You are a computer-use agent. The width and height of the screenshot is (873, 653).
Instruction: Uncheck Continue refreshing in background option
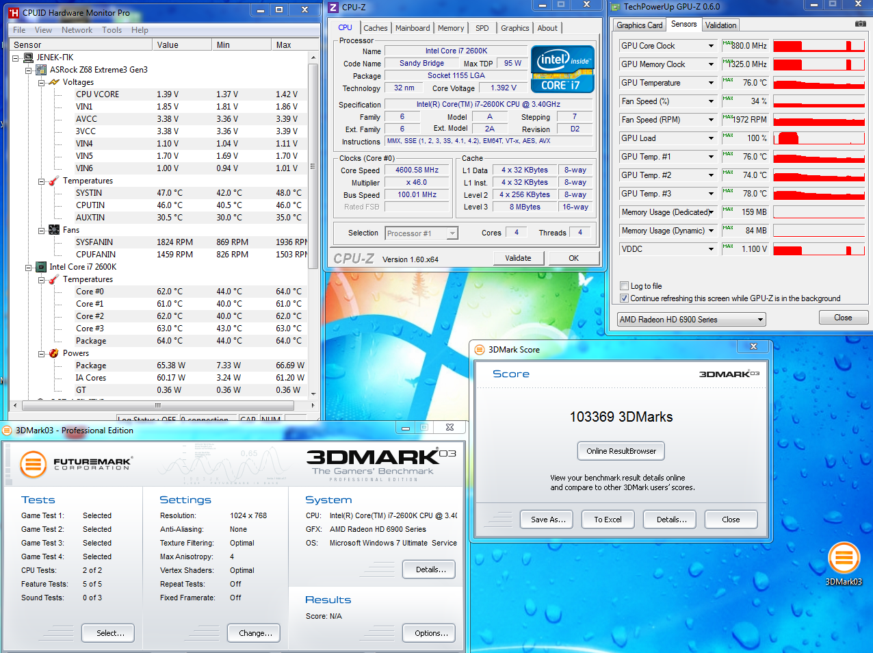tap(624, 298)
